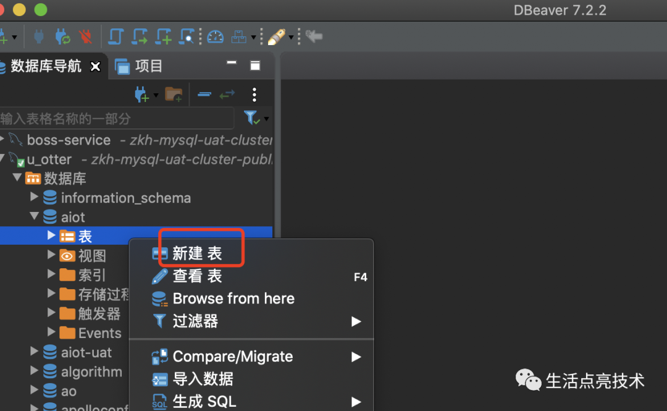Select the ao database row

tap(59, 391)
